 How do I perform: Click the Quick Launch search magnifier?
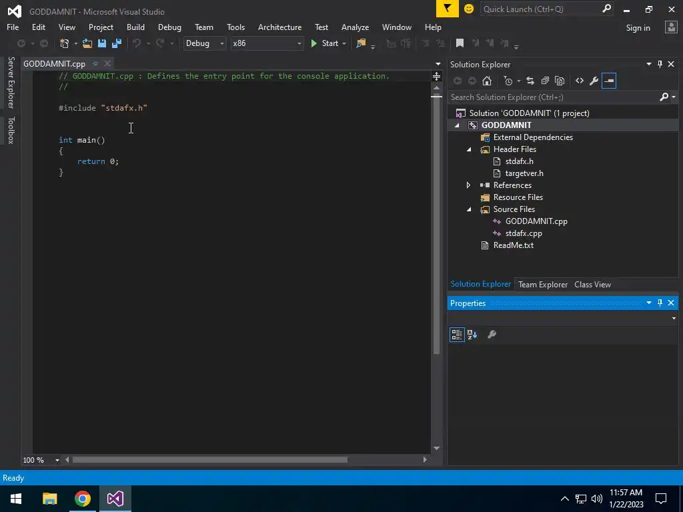[x=606, y=9]
